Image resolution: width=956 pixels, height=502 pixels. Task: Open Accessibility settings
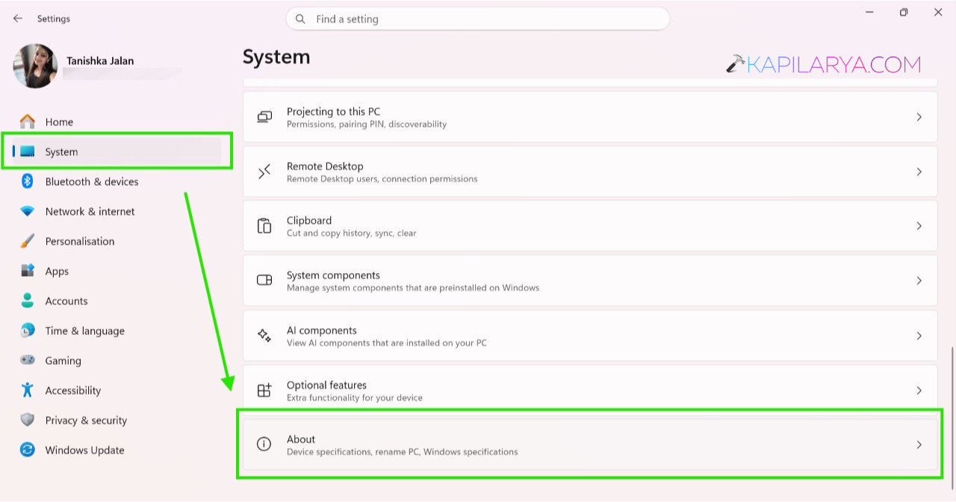pyautogui.click(x=116, y=390)
